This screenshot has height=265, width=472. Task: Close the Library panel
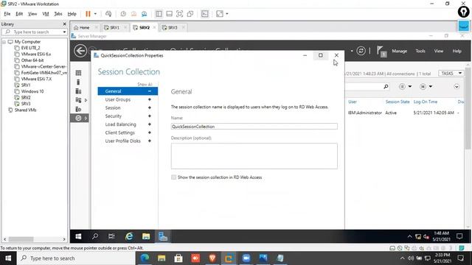tap(64, 24)
